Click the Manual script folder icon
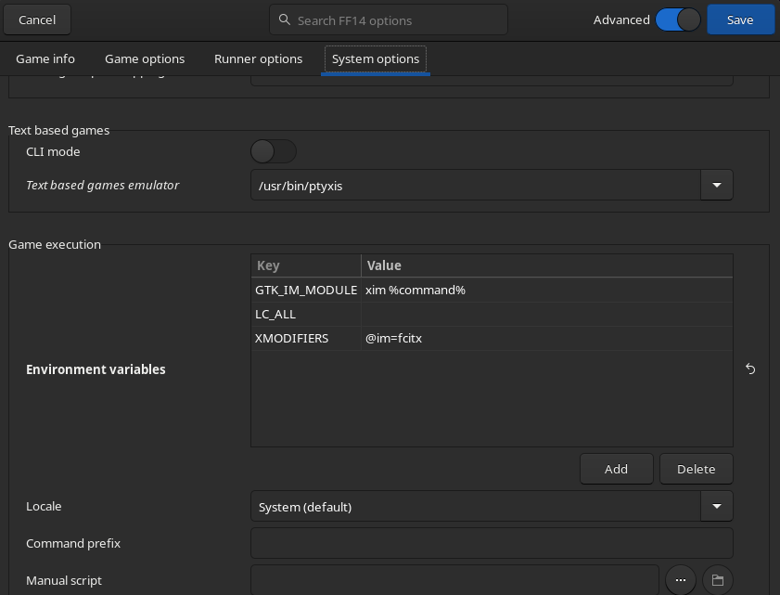Screen dimensions: 780x595 pos(717,580)
